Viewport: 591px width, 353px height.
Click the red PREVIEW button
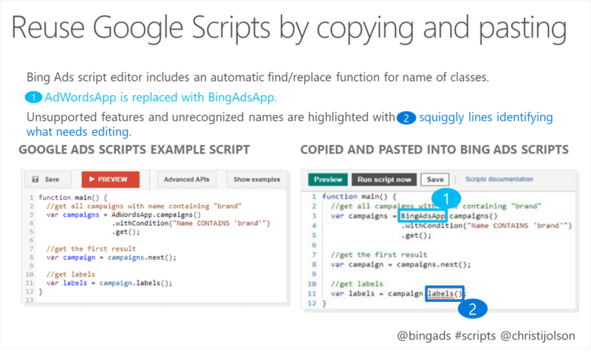(x=110, y=179)
